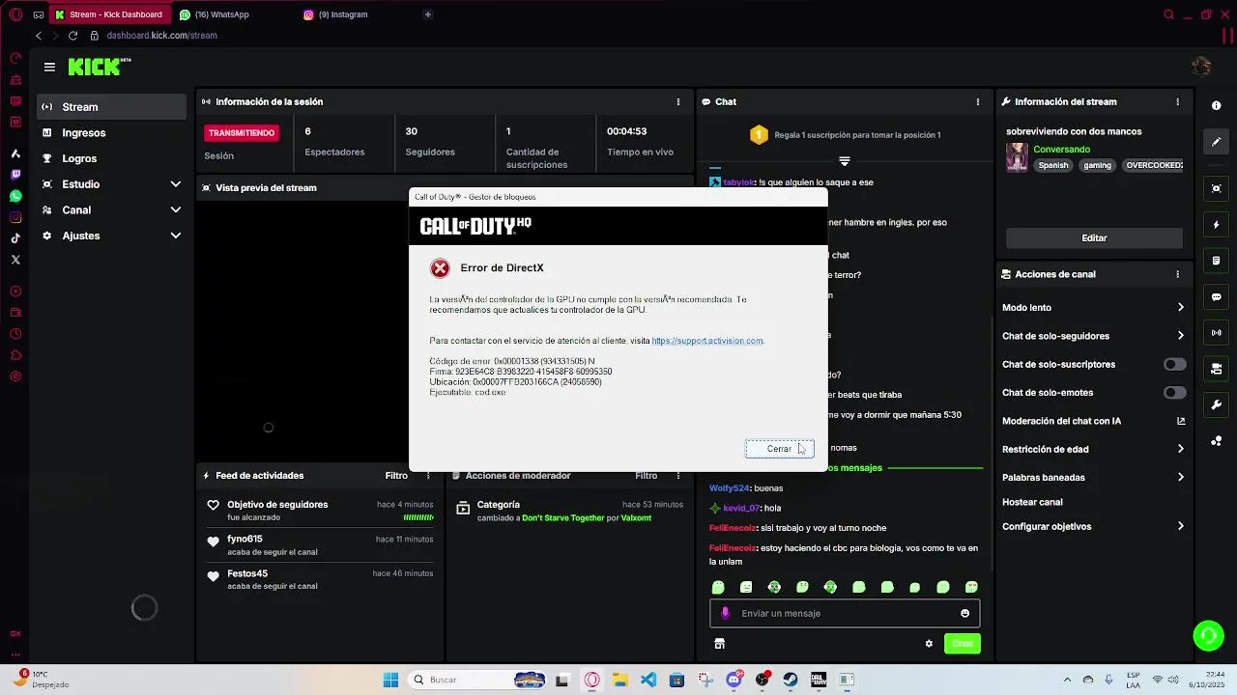Expand the Ajustes sidebar section

[112, 236]
